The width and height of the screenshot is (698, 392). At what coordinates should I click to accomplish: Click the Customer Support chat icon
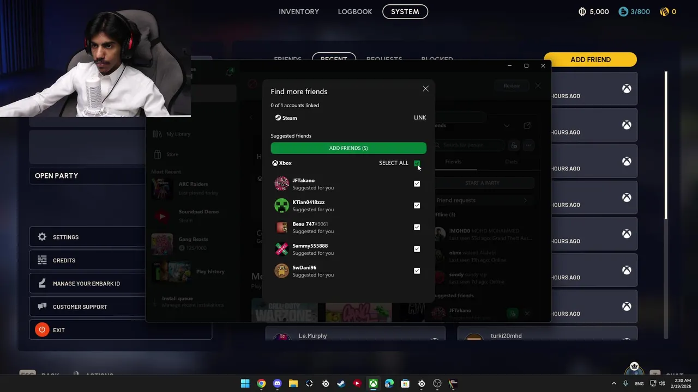pos(42,307)
